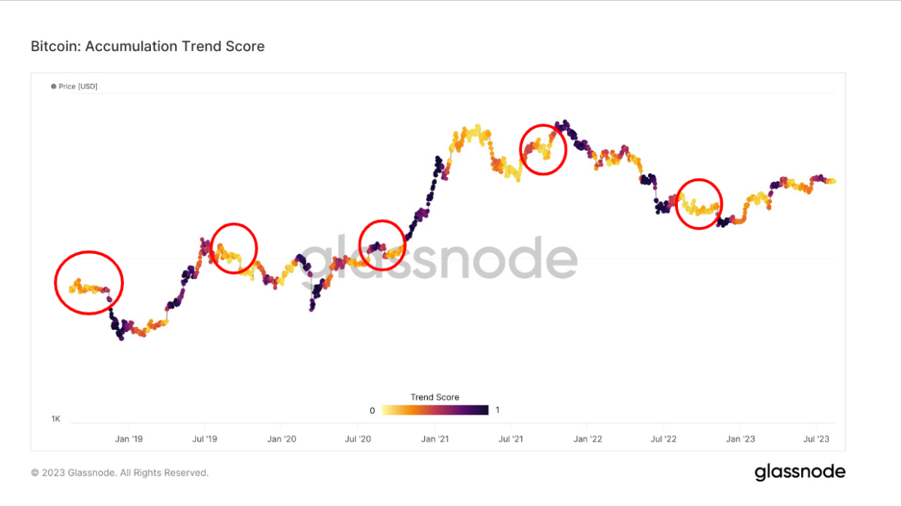Select the Jan '21 axis label
The height and width of the screenshot is (506, 901).
click(x=435, y=439)
